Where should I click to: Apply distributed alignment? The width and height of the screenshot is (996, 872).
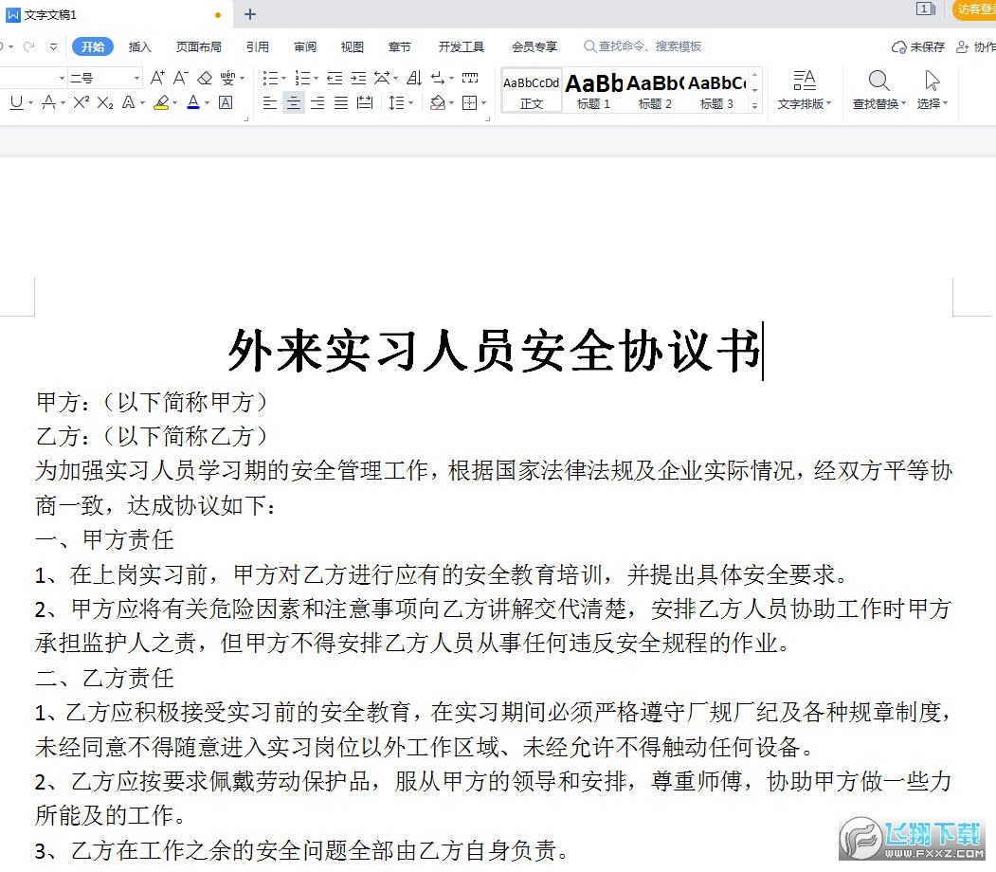coord(365,102)
